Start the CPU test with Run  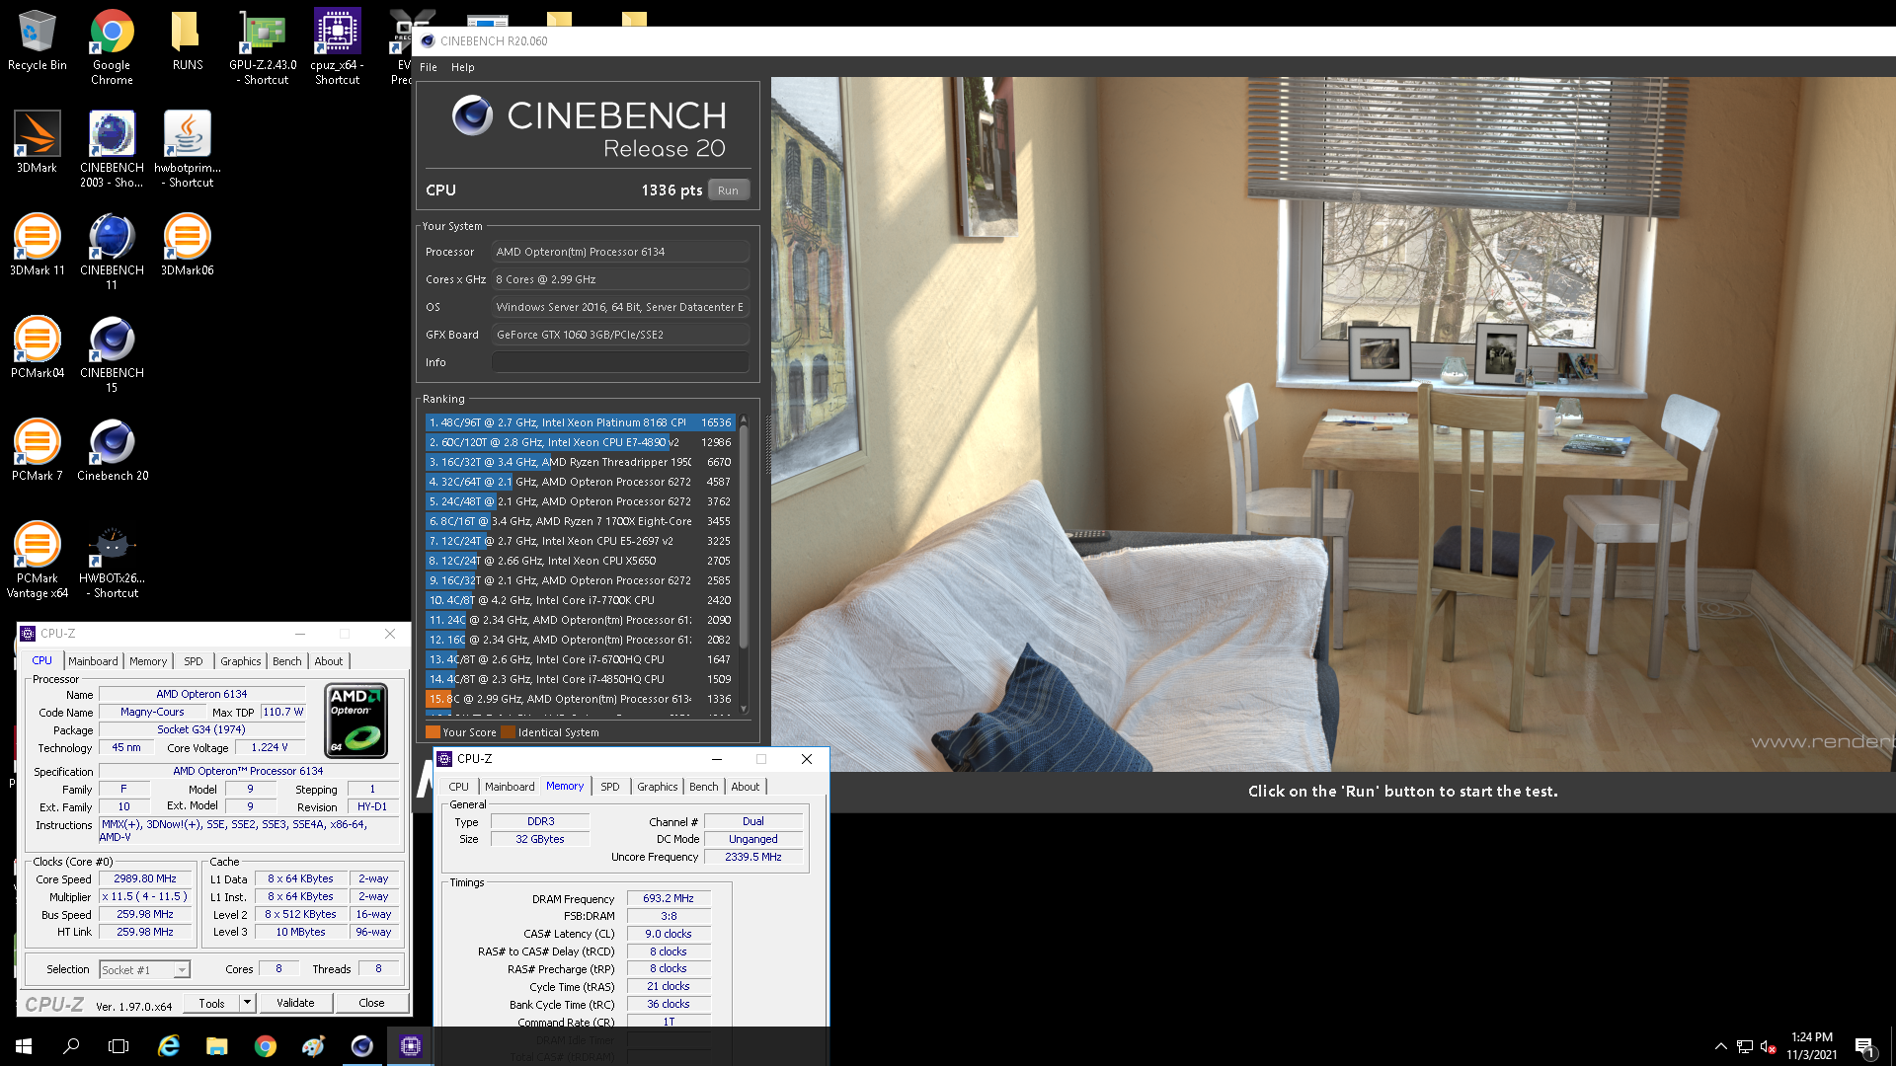(728, 190)
